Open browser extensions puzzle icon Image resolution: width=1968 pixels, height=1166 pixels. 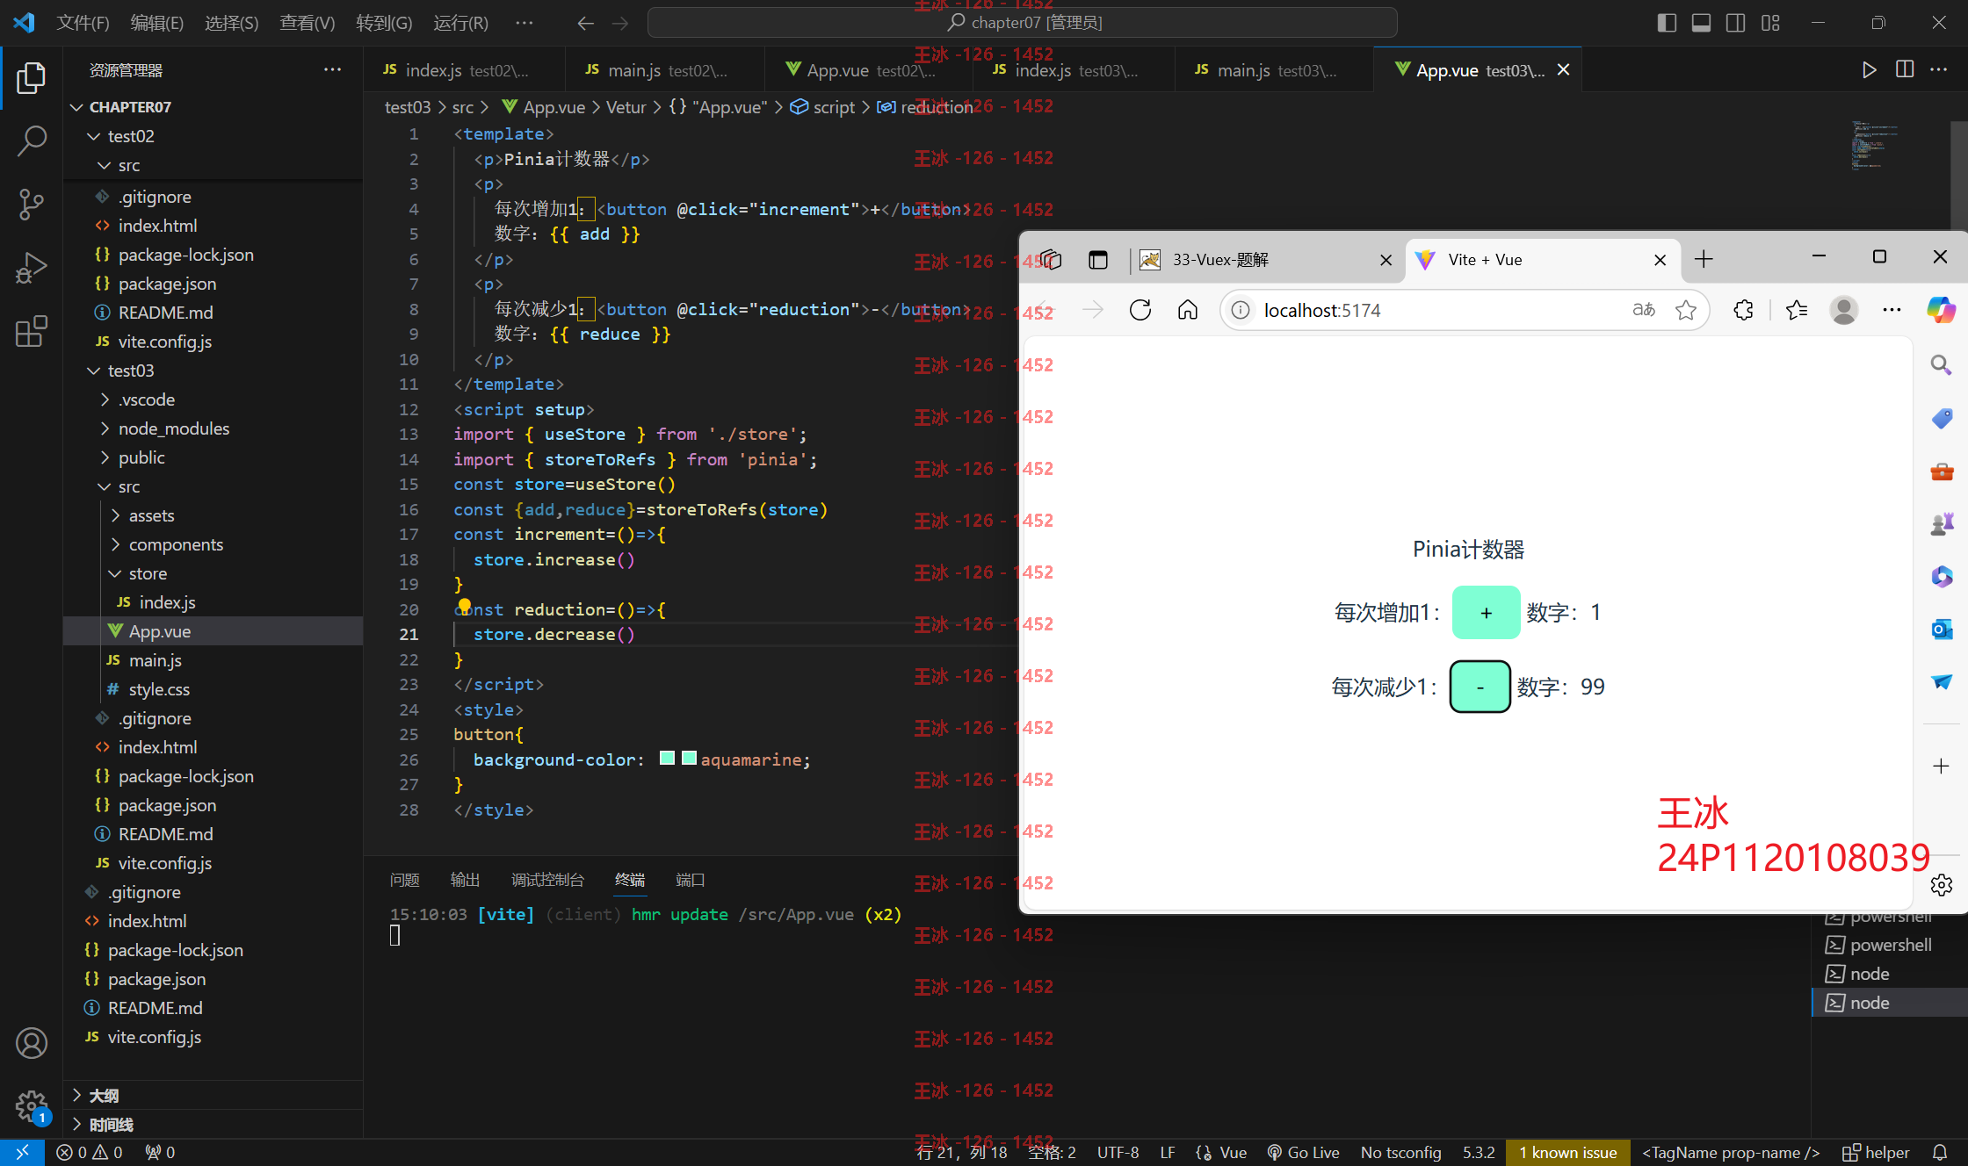point(1743,310)
